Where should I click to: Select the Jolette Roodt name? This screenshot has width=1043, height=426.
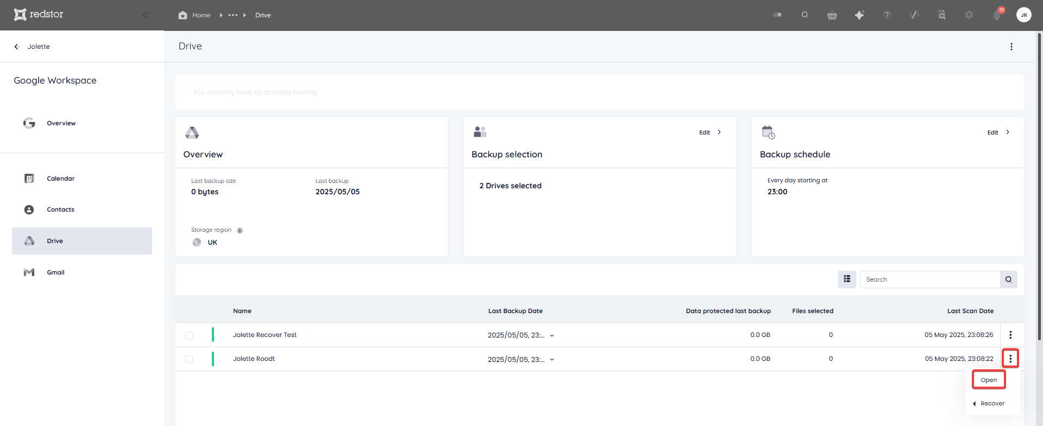[254, 359]
